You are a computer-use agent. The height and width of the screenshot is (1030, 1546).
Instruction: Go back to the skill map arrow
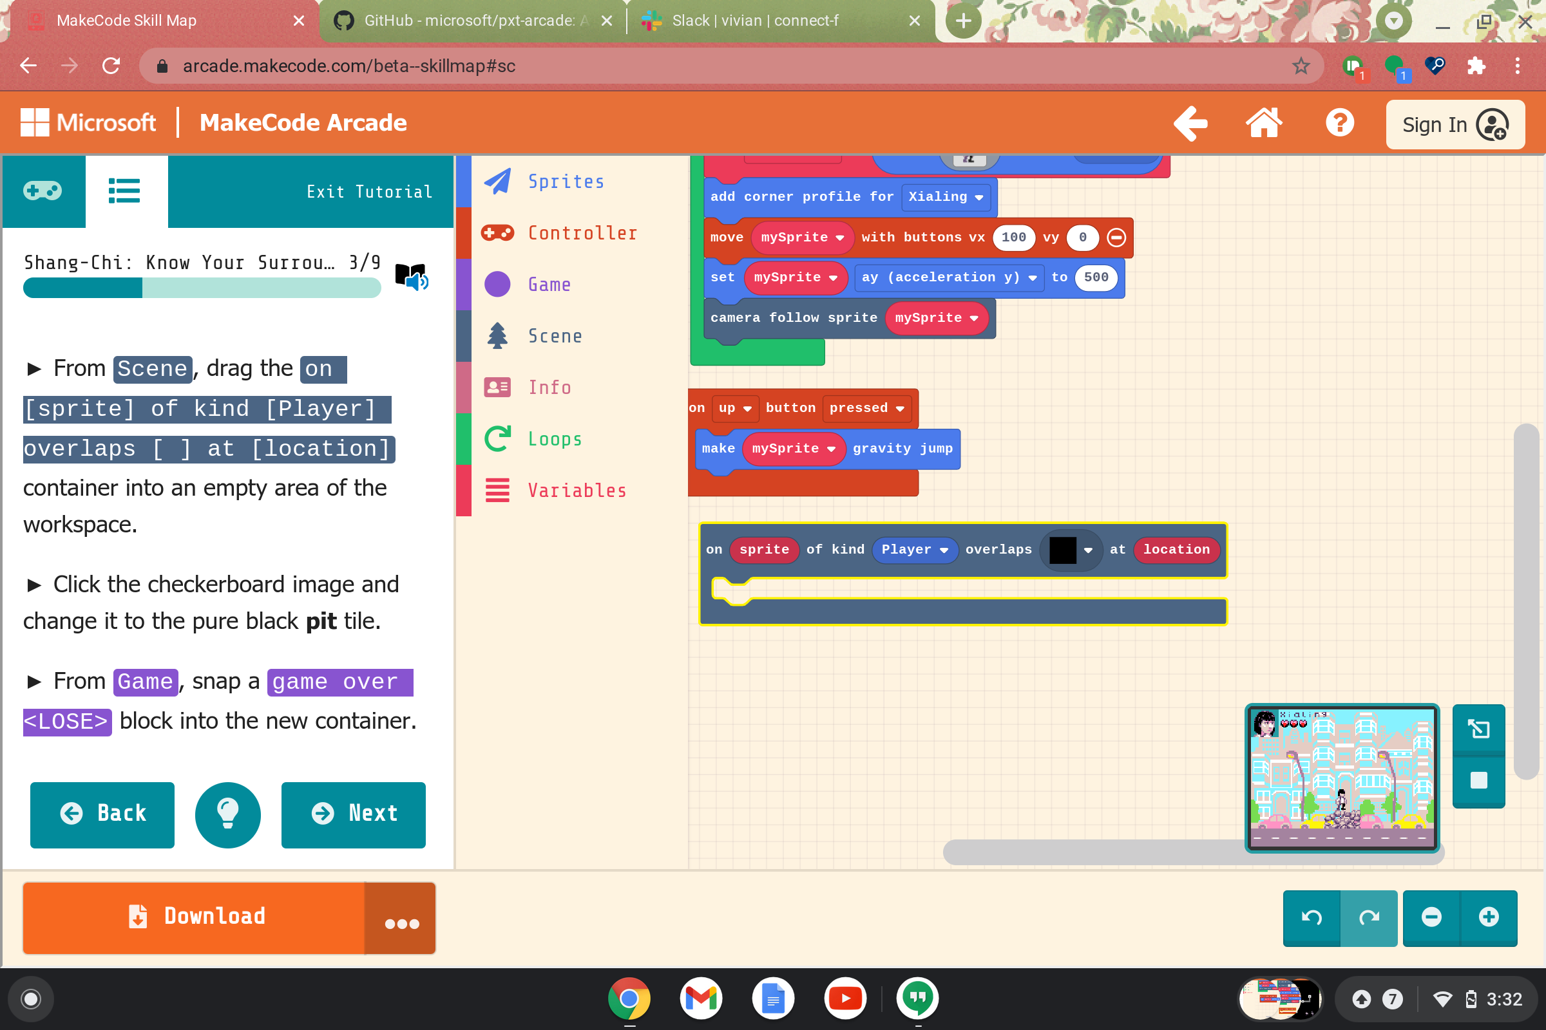point(1190,124)
